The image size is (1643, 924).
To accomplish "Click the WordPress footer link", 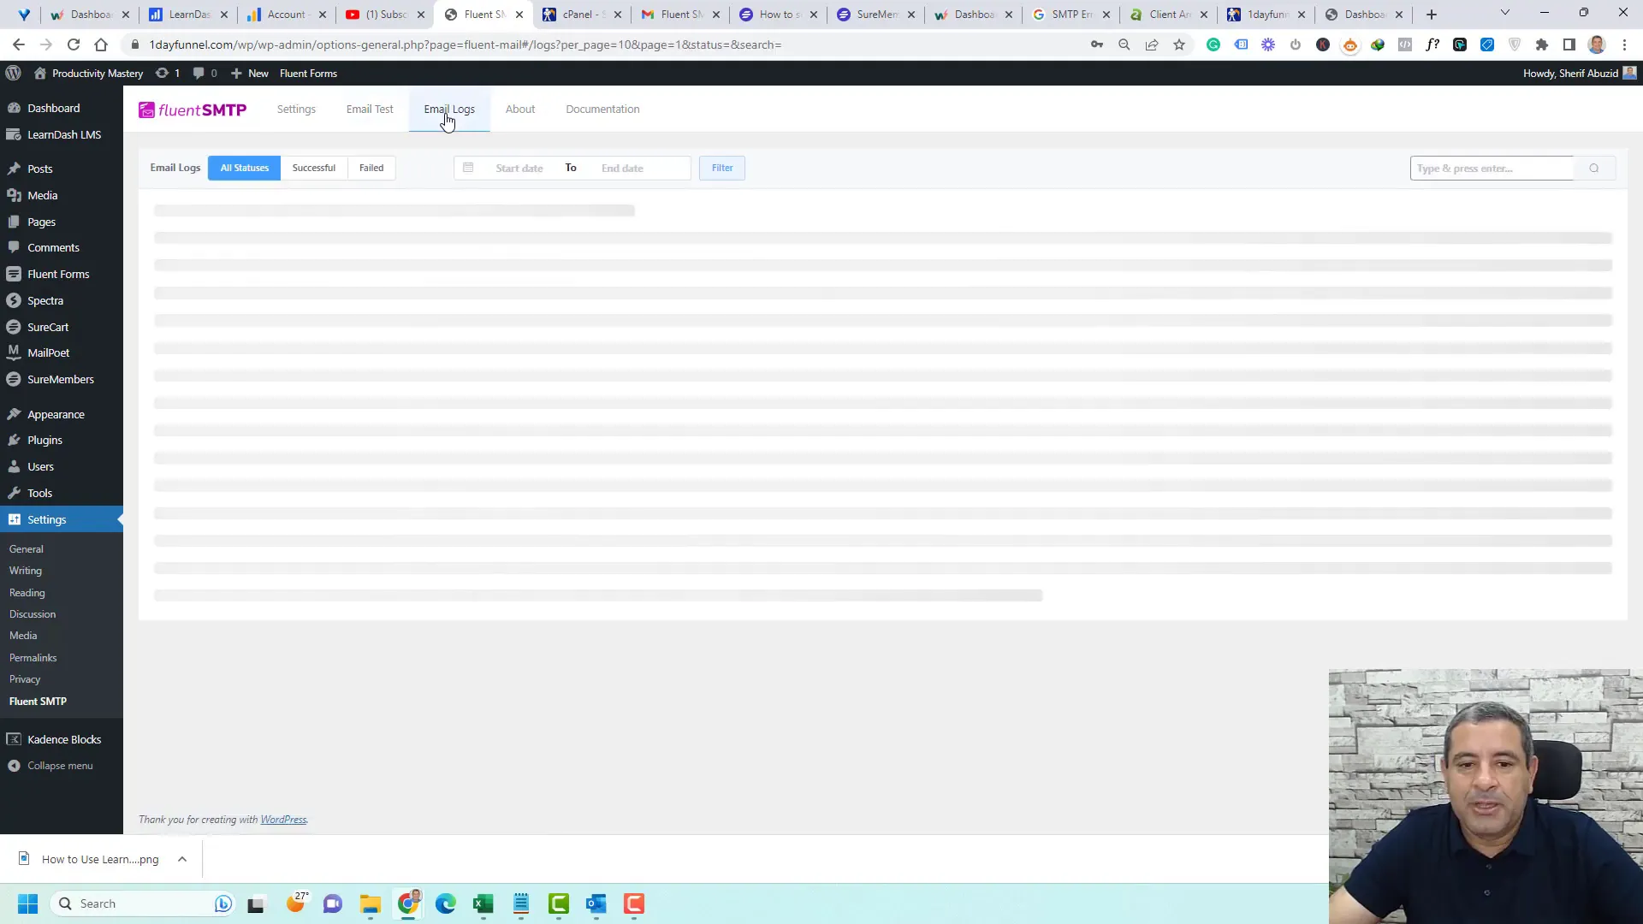I will click(282, 819).
